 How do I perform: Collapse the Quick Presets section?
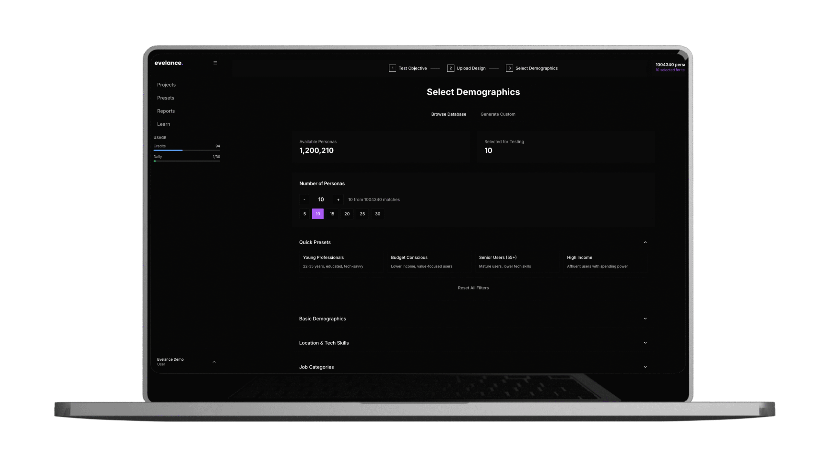point(645,242)
